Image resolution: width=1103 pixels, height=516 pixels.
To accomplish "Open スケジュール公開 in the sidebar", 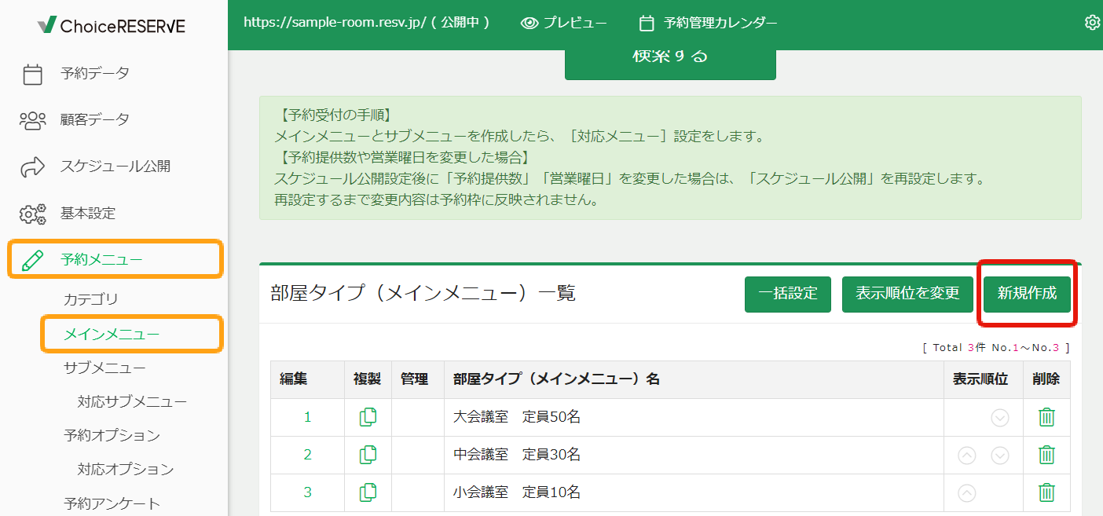I will click(115, 167).
